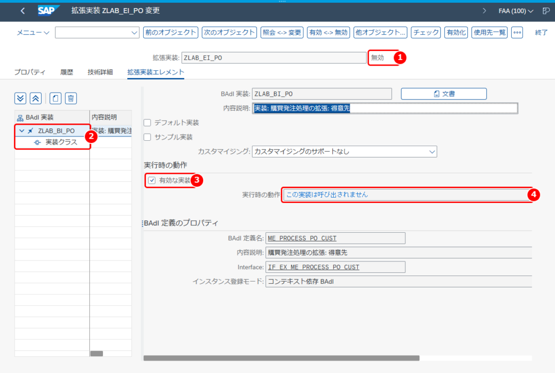The image size is (555, 373).
Task: Collapse all nodes with double-up arrow icon
Action: coord(36,99)
